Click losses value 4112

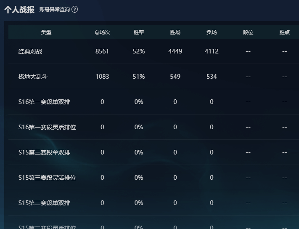(x=212, y=51)
